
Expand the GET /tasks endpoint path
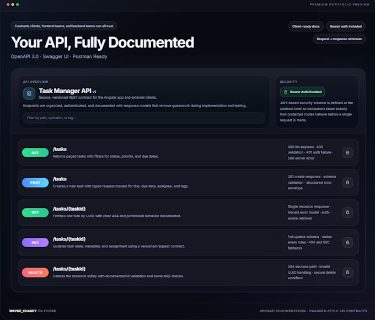pyautogui.click(x=60, y=149)
